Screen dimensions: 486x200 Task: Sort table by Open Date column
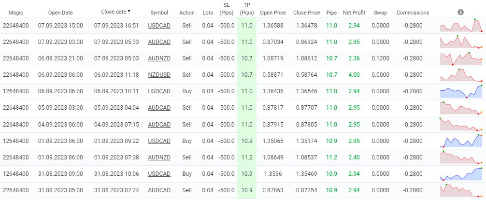[60, 13]
